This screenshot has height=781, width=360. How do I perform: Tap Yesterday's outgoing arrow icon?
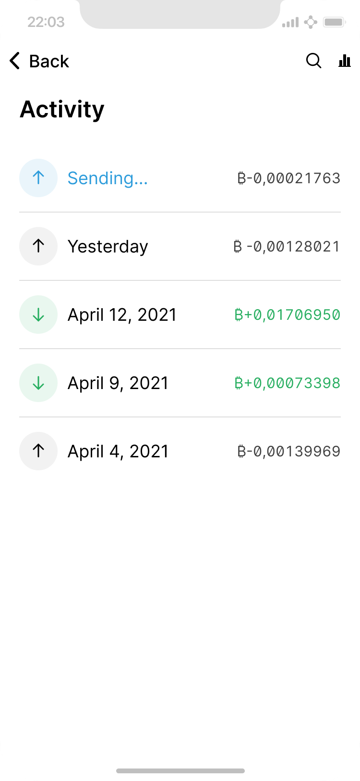38,246
